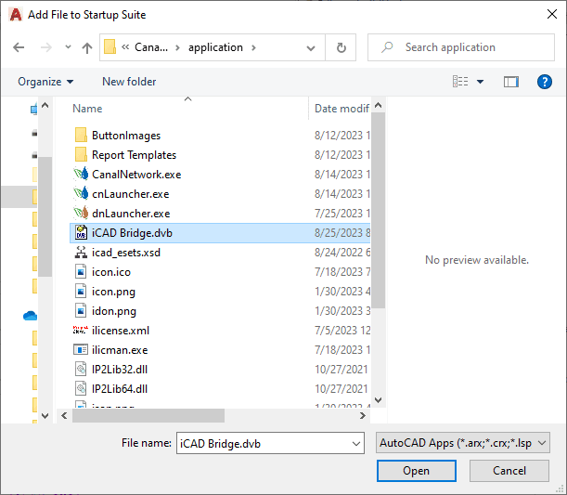Click the ButtonImages folder name

tap(126, 136)
